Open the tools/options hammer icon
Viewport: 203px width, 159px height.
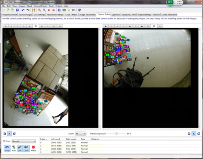point(34,10)
